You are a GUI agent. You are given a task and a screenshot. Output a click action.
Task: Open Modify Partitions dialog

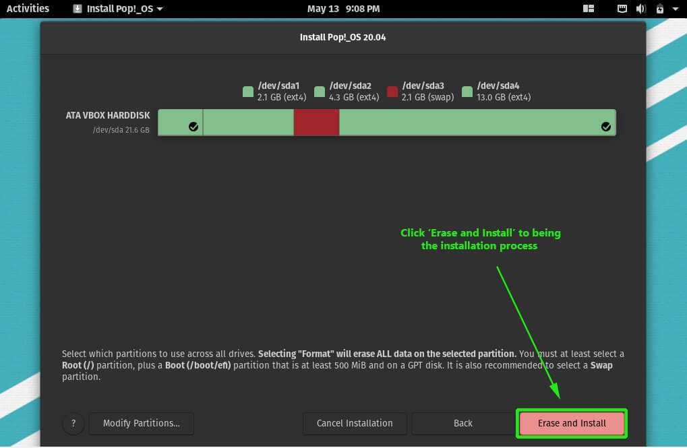[141, 423]
